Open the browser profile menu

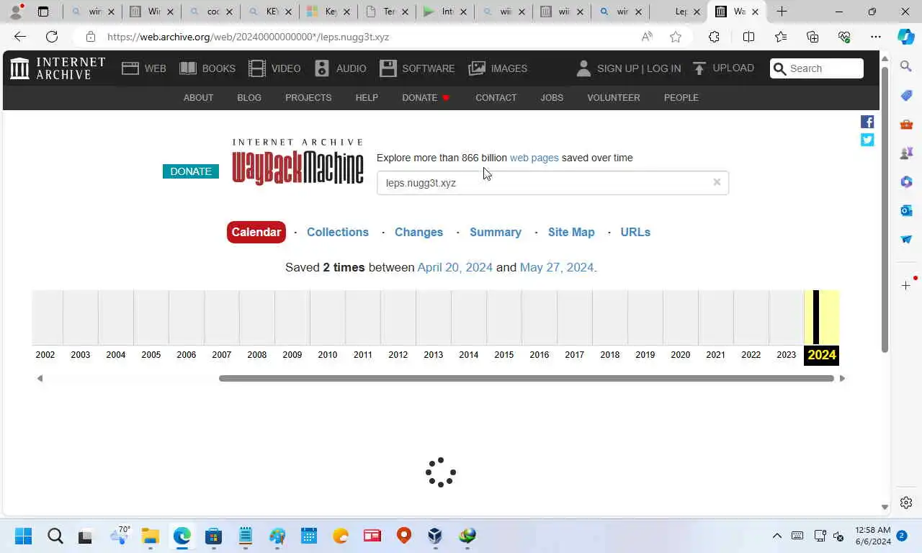click(x=16, y=12)
